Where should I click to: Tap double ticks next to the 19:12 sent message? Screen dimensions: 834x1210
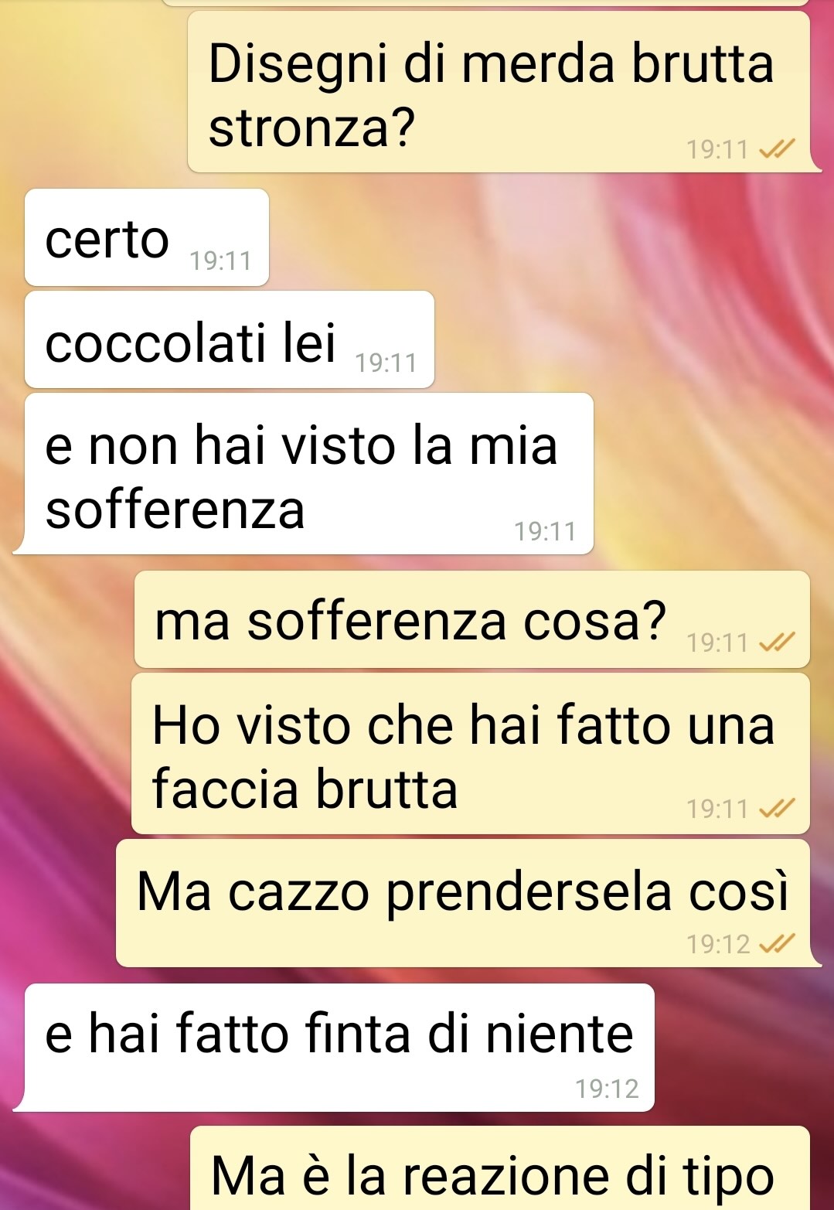[778, 943]
